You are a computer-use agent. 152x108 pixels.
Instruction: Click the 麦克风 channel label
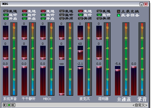pyautogui.click(x=84, y=99)
